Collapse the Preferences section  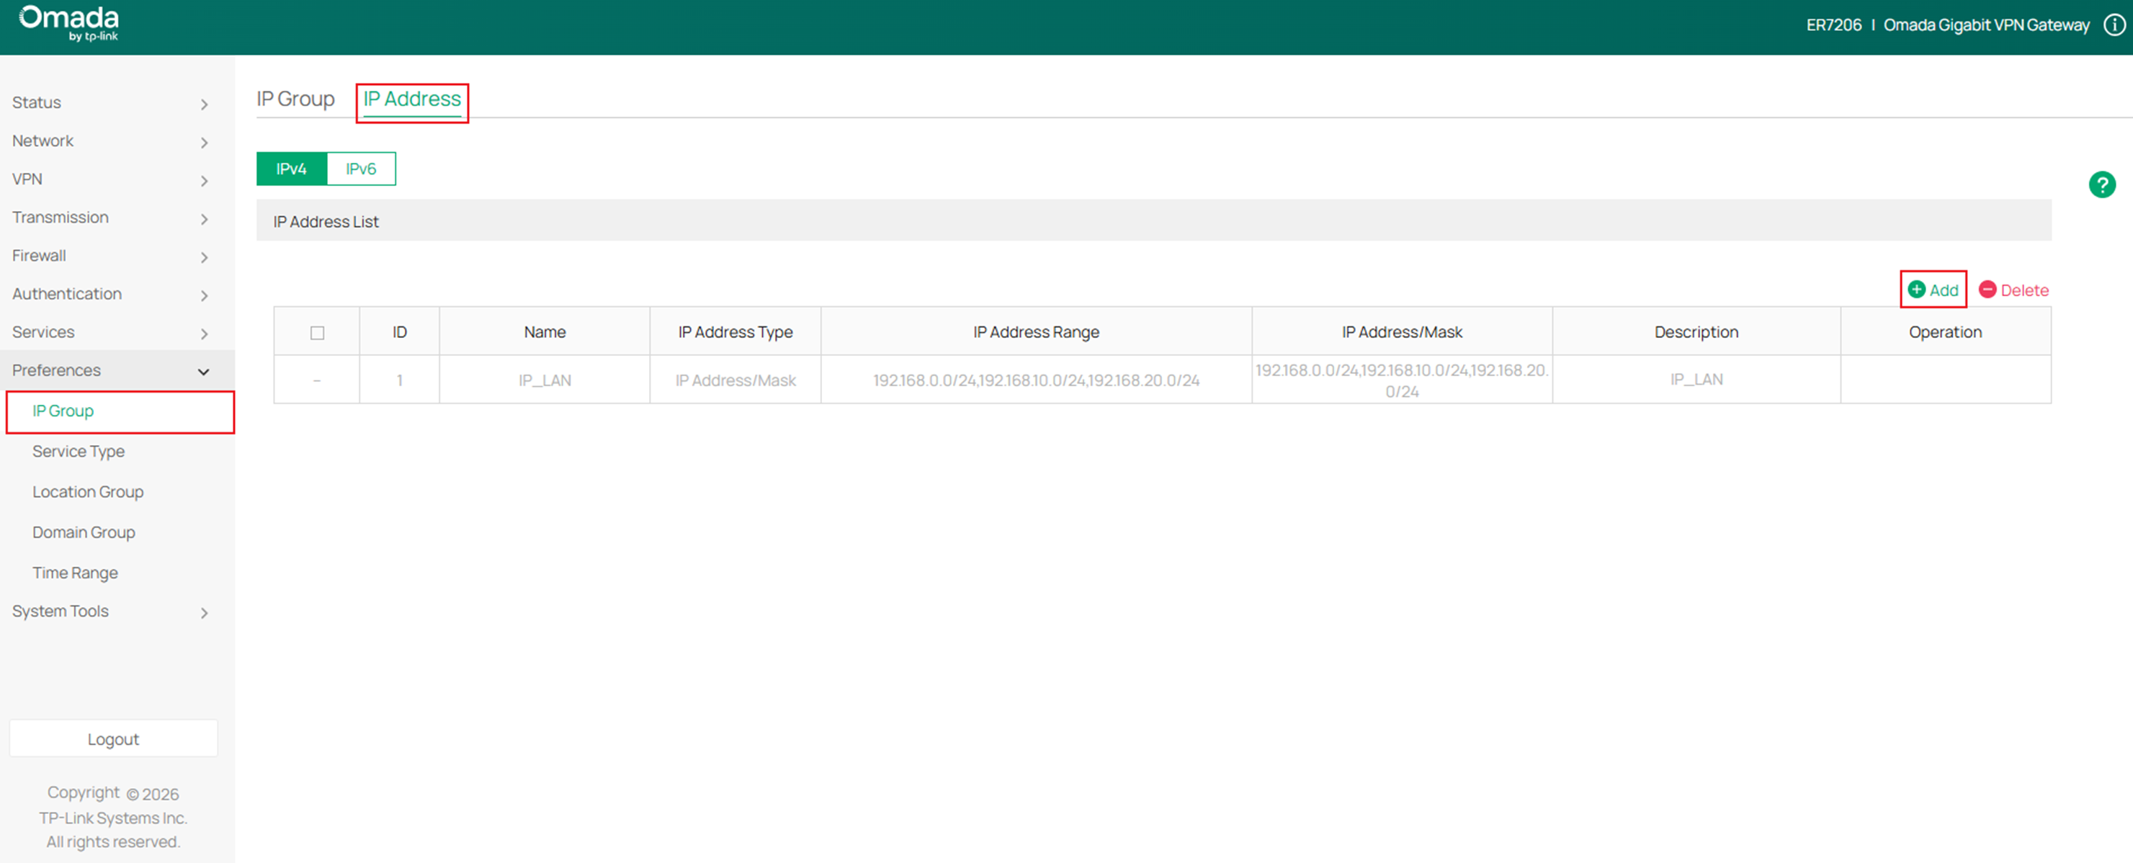(x=204, y=372)
